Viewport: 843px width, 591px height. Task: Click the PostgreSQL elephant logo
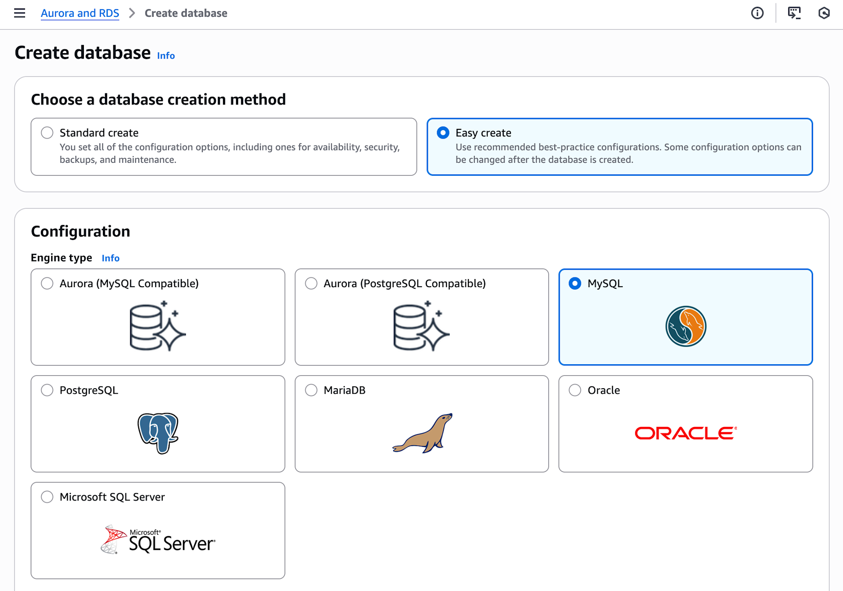point(158,433)
